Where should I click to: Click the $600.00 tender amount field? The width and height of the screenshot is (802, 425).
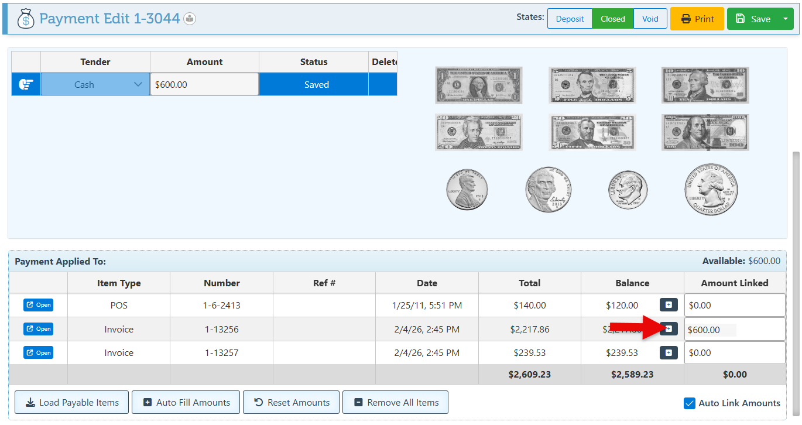[204, 84]
